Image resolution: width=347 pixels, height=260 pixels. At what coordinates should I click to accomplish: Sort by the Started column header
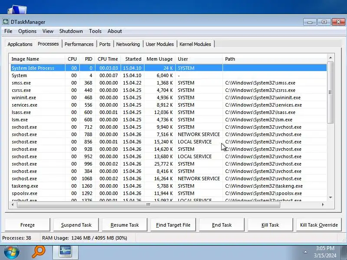[132, 59]
